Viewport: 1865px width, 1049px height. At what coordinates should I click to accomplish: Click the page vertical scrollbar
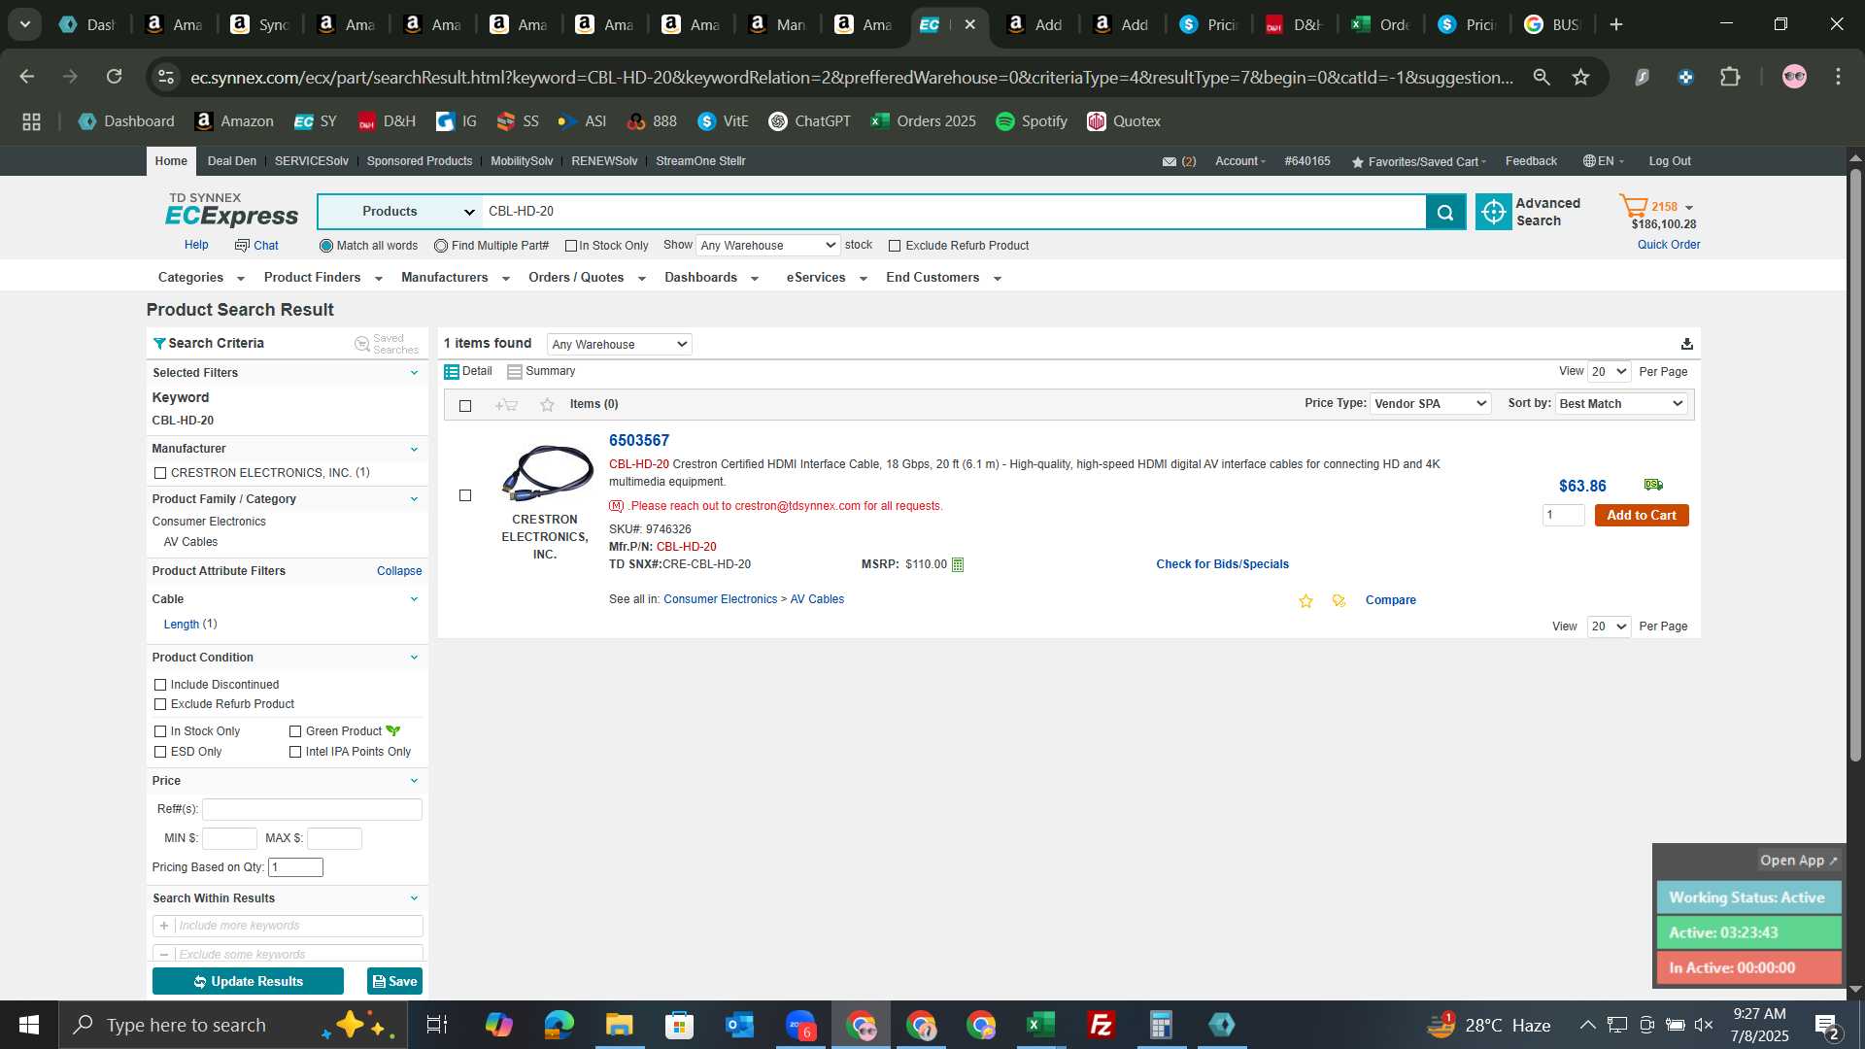[x=1855, y=466]
